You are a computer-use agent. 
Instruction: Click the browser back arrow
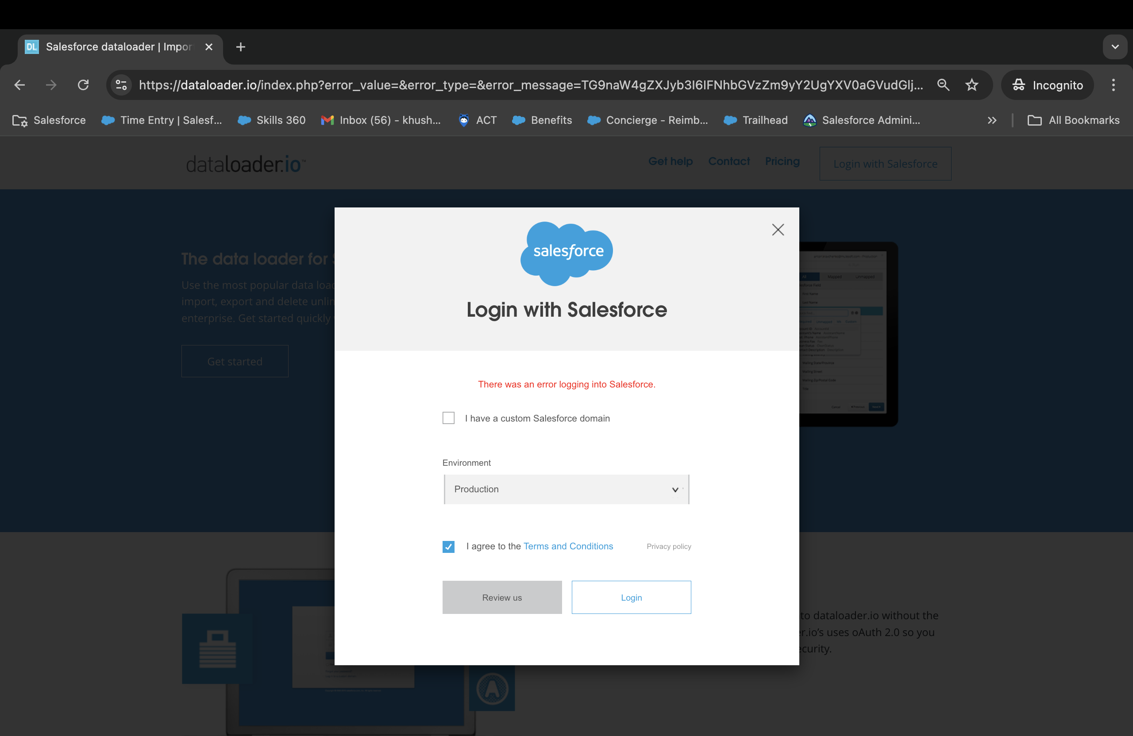[x=19, y=85]
